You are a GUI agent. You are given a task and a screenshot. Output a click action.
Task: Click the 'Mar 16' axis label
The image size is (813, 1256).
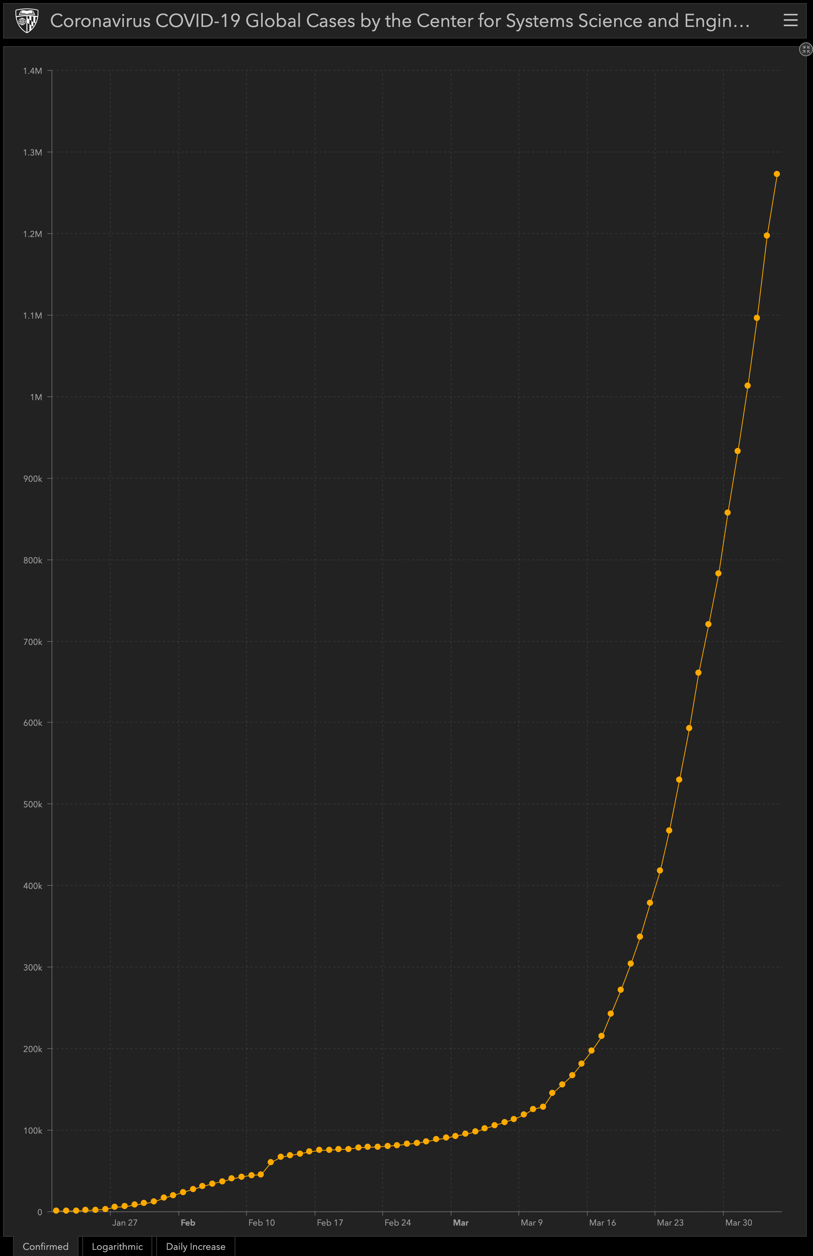tap(602, 1222)
